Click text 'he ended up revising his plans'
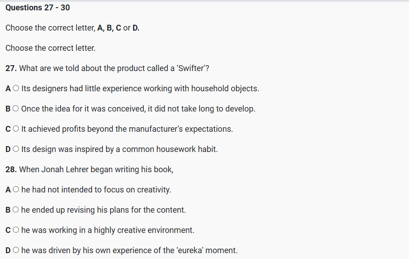 [x=103, y=210]
